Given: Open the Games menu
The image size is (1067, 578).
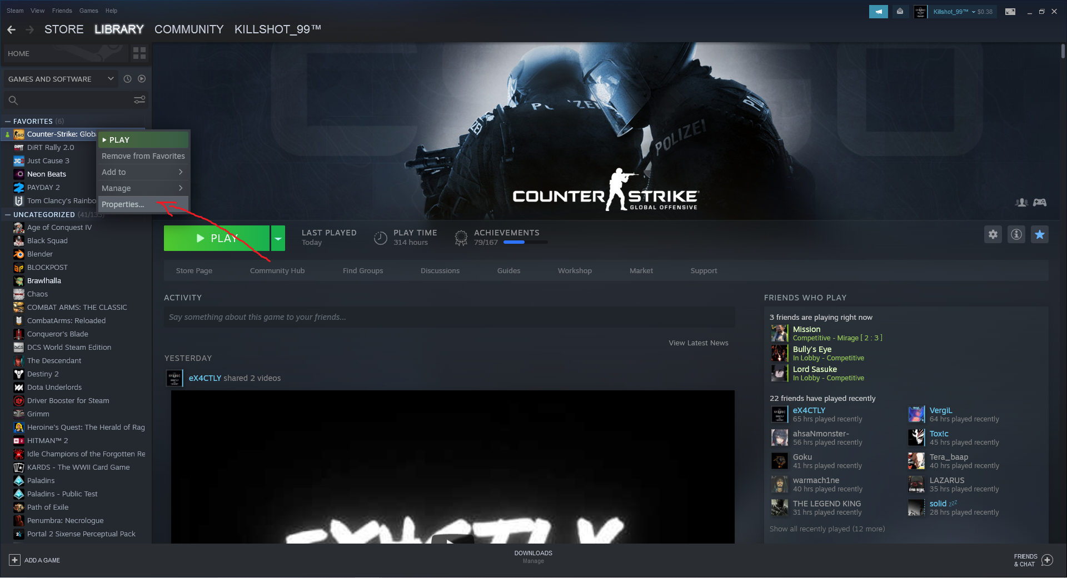Looking at the screenshot, I should pyautogui.click(x=89, y=11).
